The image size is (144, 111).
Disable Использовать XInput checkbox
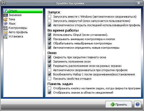[50, 35]
